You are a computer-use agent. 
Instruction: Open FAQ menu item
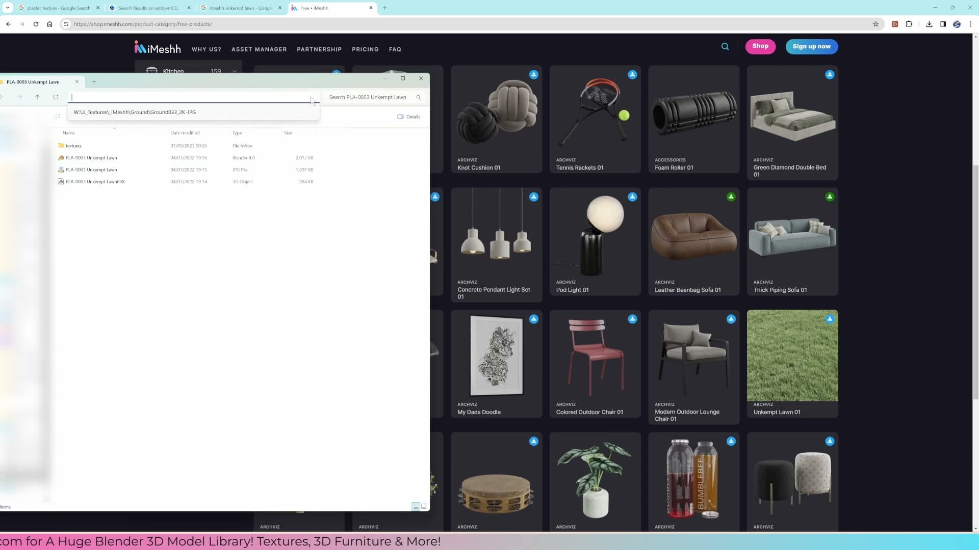pyautogui.click(x=395, y=49)
